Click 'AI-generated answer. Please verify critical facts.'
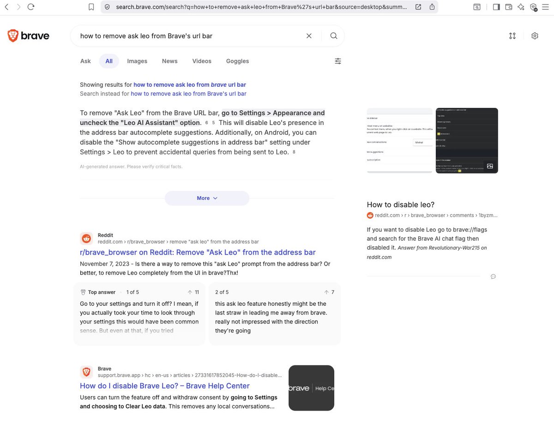The image size is (554, 423). tap(131, 167)
